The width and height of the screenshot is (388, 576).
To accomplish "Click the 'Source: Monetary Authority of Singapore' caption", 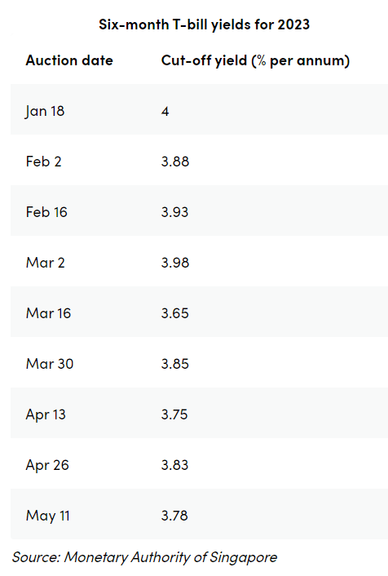I will pyautogui.click(x=144, y=557).
